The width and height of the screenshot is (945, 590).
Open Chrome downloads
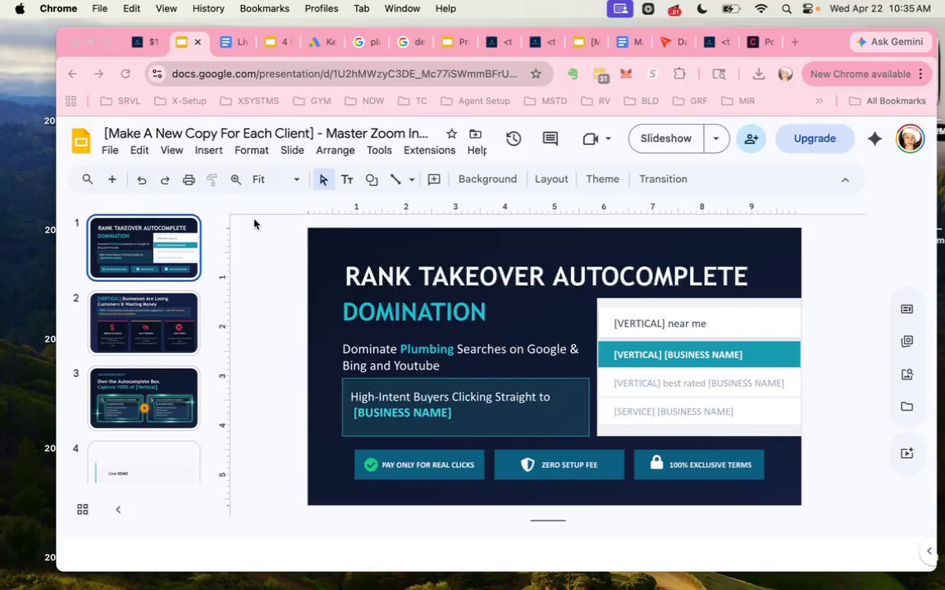coord(759,74)
